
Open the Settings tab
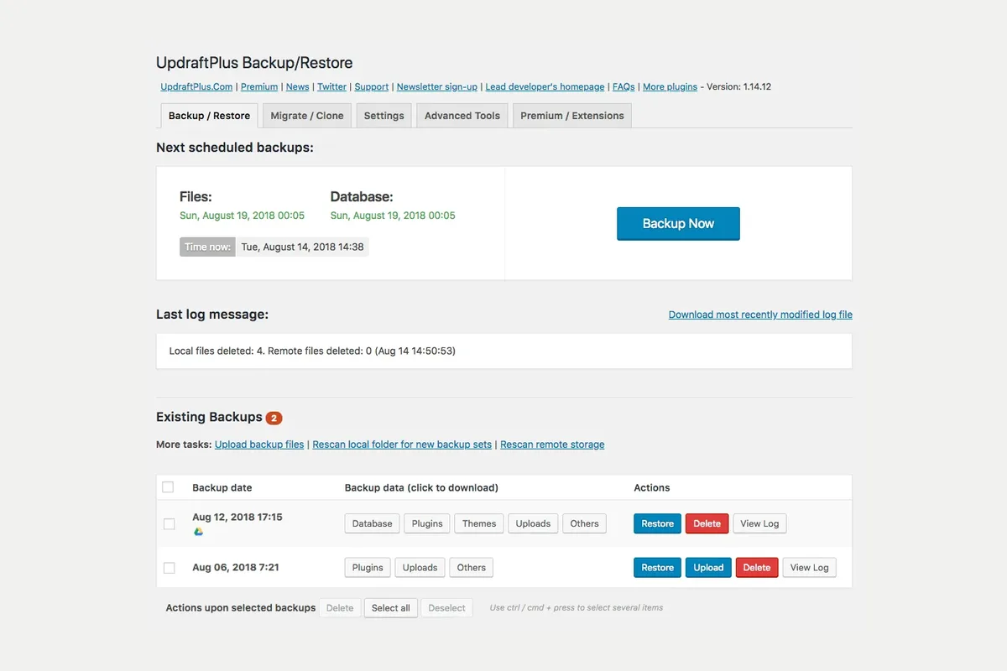(383, 116)
